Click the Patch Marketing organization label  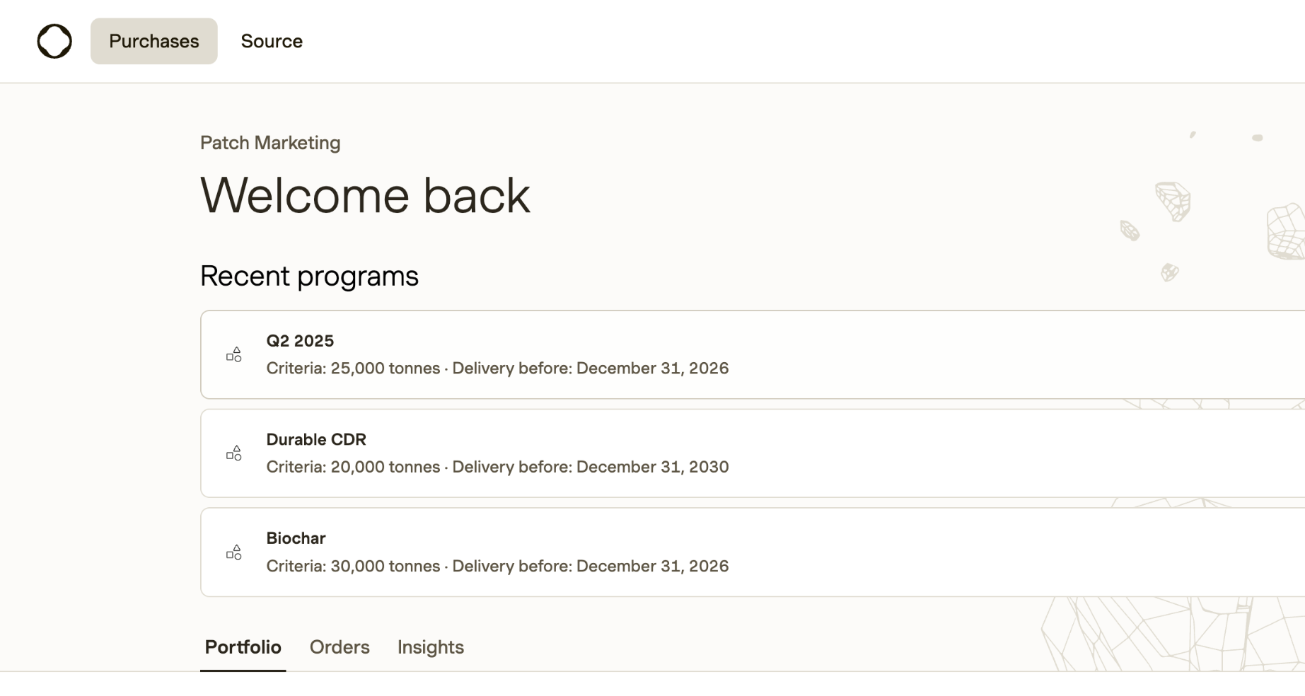tap(270, 143)
